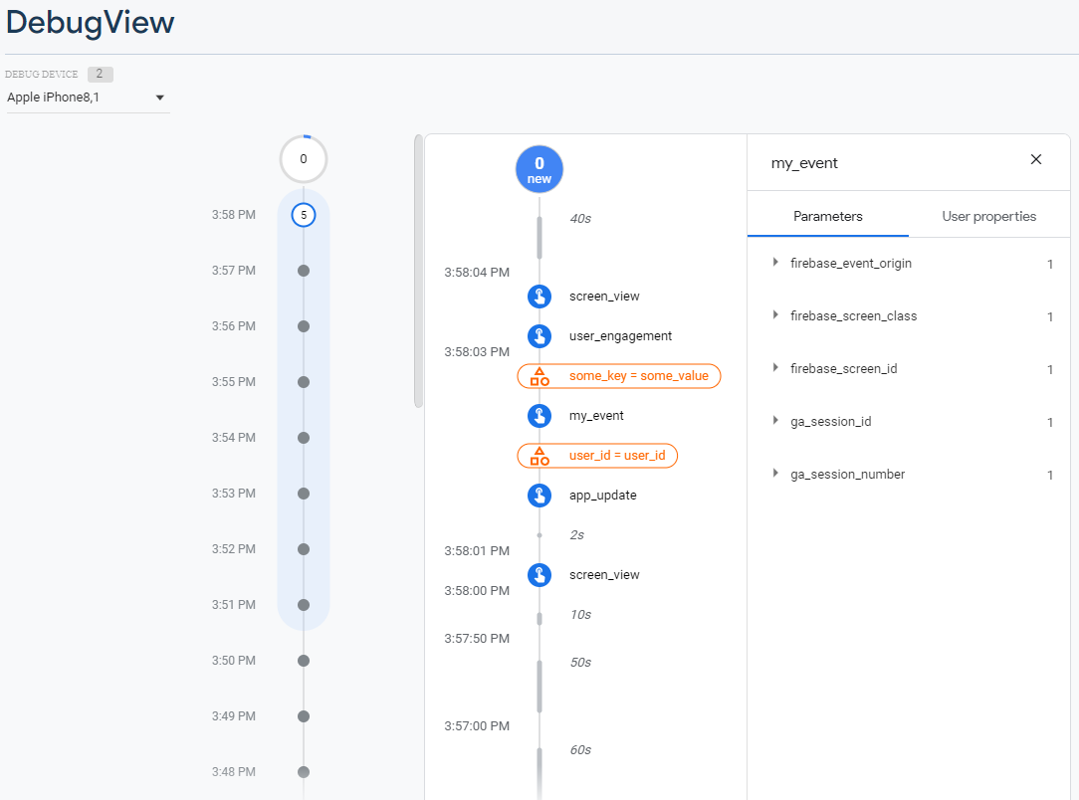Click the screen_view event icon at 3:58:01 PM

coord(539,575)
